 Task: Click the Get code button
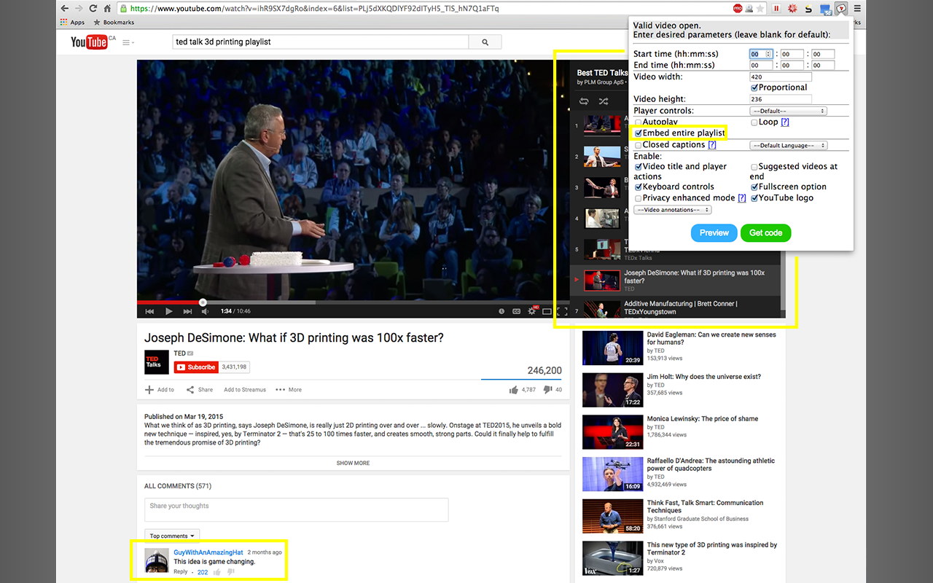766,233
